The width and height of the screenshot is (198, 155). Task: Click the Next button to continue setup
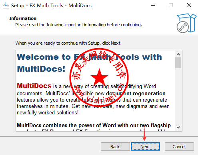[x=145, y=147]
